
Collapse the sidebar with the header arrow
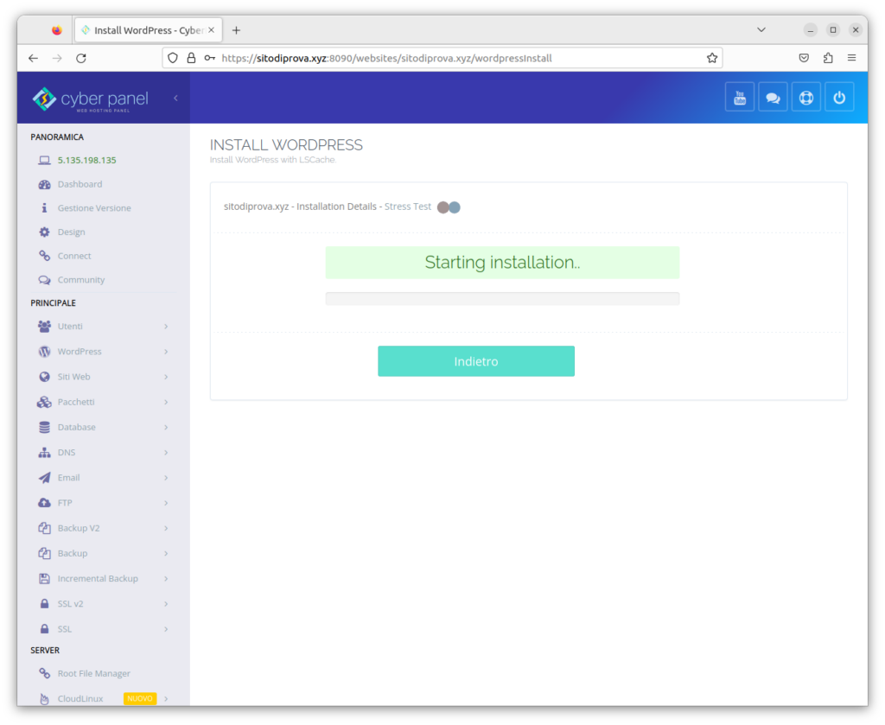point(175,99)
